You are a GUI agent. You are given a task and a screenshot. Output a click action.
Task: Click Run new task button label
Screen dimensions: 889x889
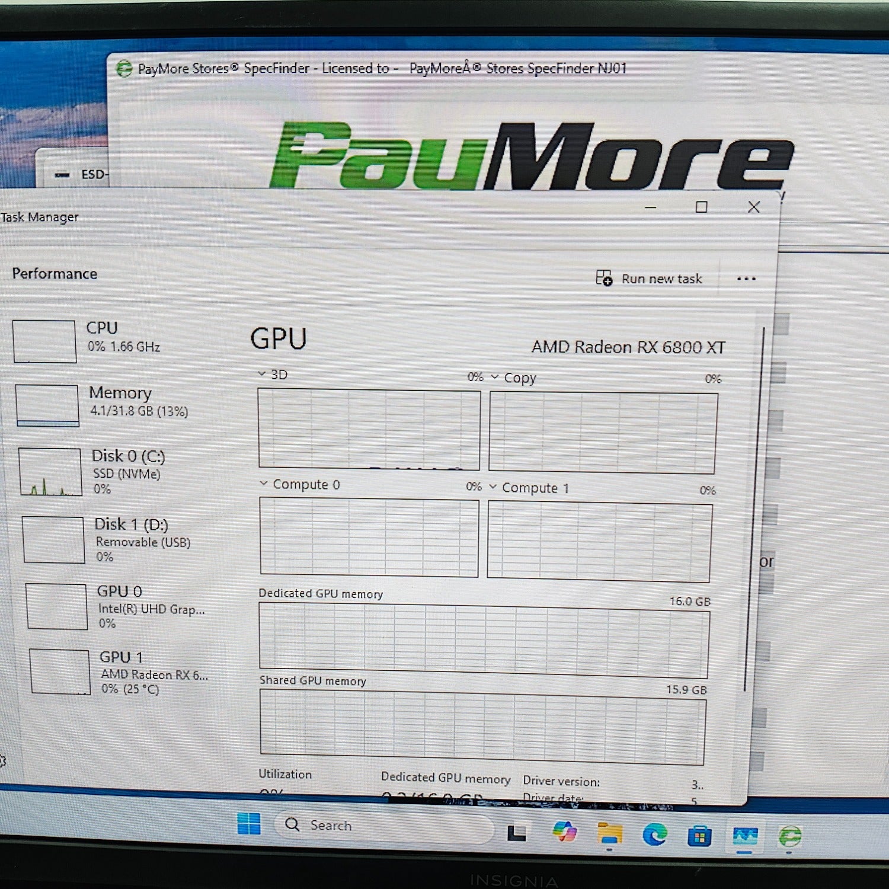click(661, 279)
